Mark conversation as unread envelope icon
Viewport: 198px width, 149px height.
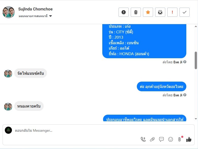pos(160,12)
